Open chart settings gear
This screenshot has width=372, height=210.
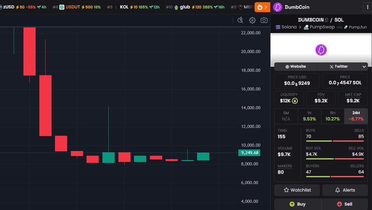(252, 20)
